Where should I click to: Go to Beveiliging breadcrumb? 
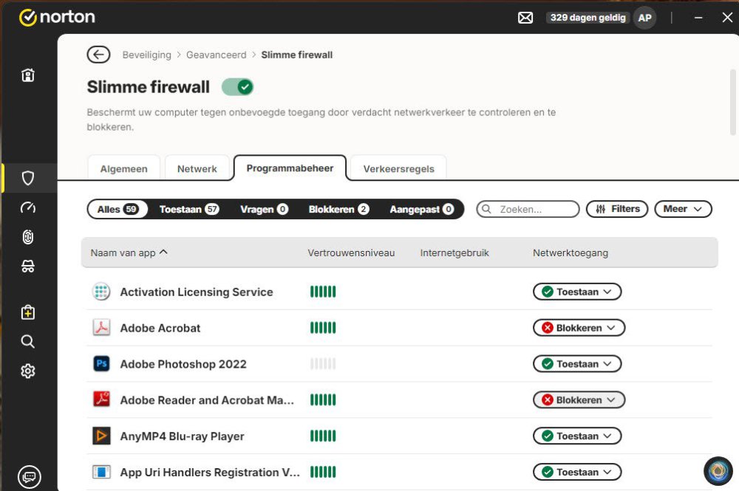pos(146,55)
